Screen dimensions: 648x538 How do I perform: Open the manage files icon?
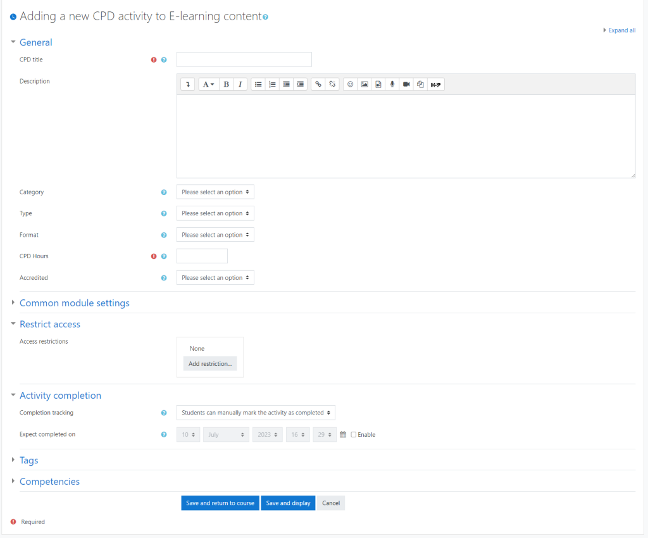(420, 84)
